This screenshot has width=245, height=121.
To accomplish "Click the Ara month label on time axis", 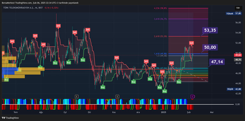I will click(x=138, y=112).
